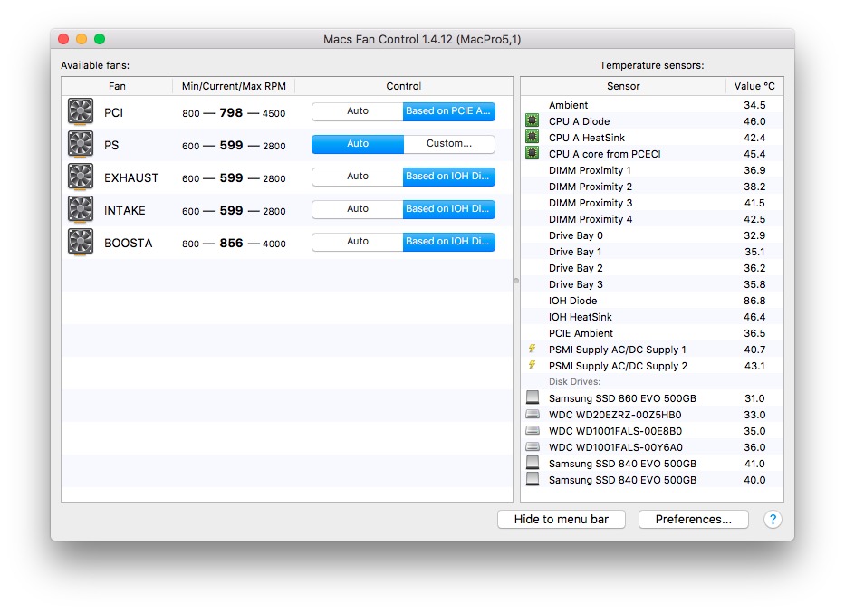Set EXHAUST fan to Auto
The width and height of the screenshot is (845, 613).
click(358, 177)
